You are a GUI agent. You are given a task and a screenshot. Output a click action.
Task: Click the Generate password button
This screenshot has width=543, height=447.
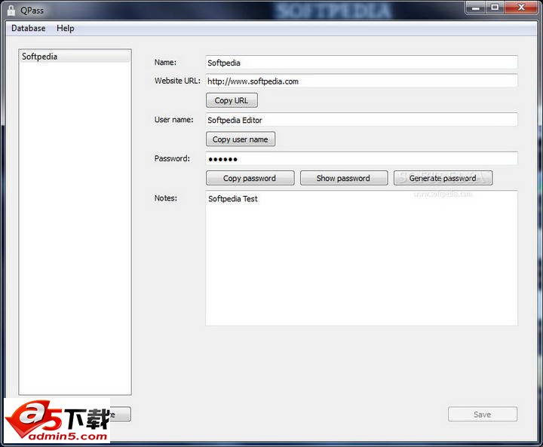pos(443,178)
